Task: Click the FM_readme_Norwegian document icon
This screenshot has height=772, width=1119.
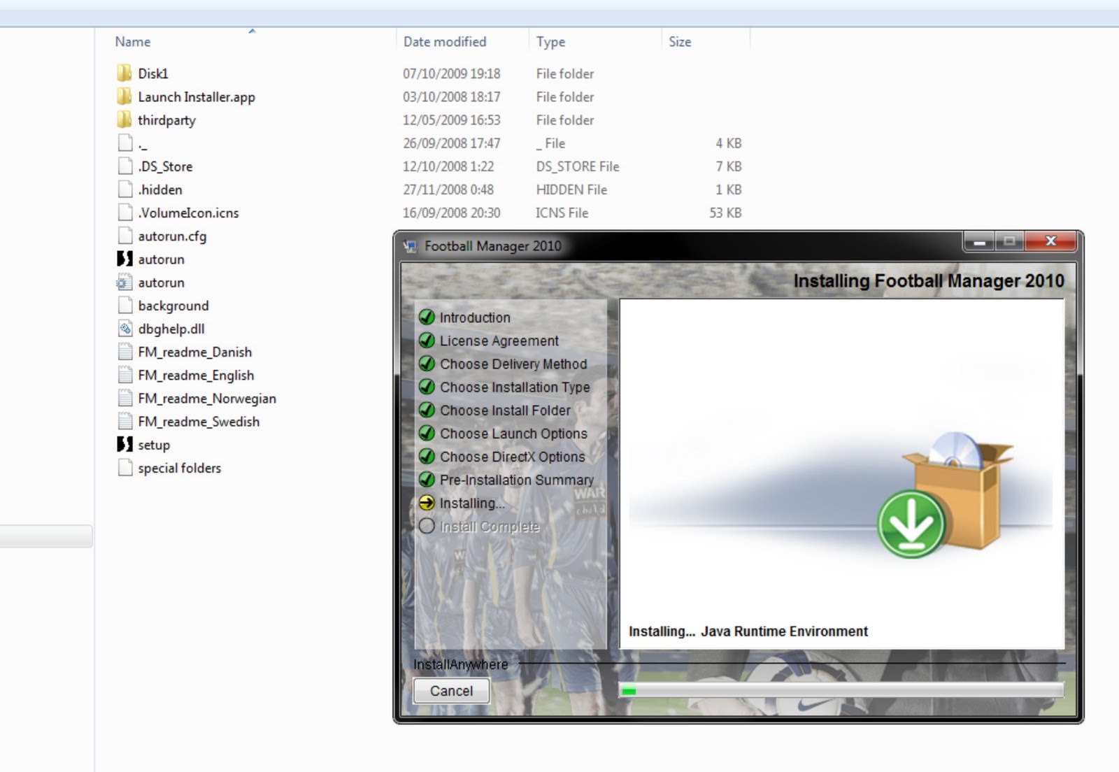Action: (x=125, y=398)
